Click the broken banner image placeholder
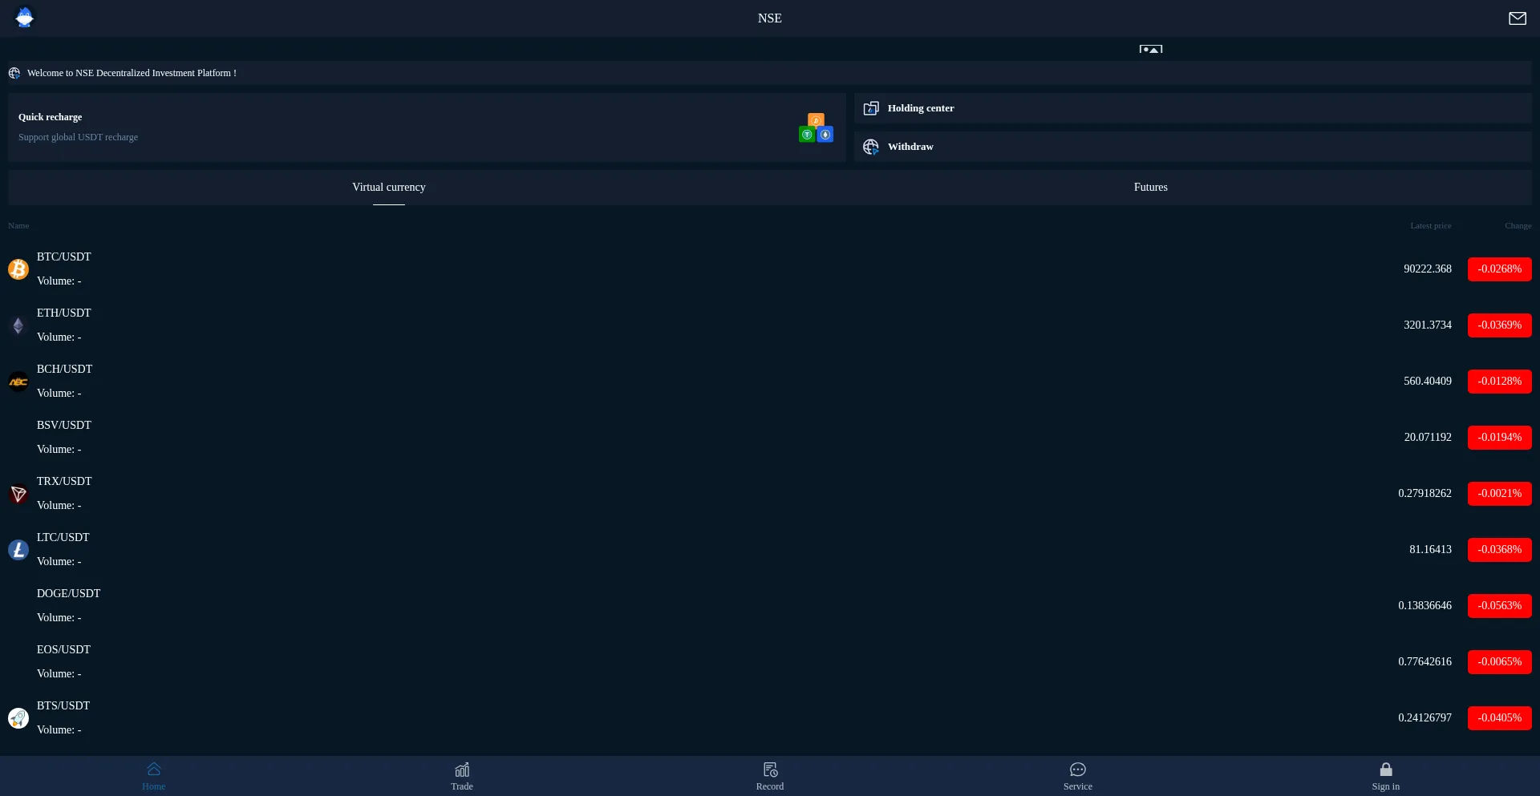 coord(1150,49)
